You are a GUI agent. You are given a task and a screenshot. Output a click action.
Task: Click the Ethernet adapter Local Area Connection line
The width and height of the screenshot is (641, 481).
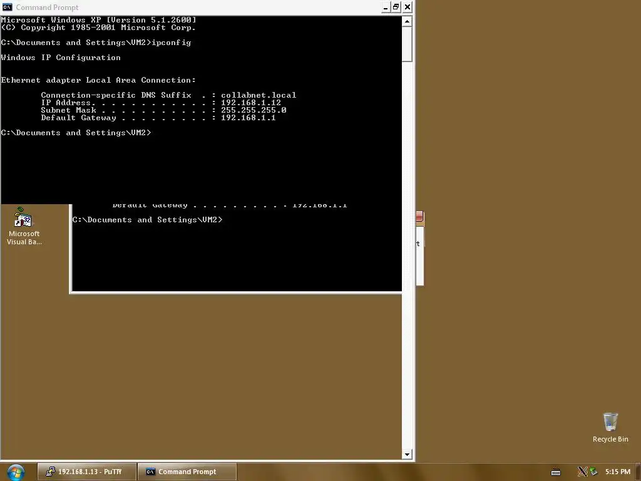click(98, 80)
